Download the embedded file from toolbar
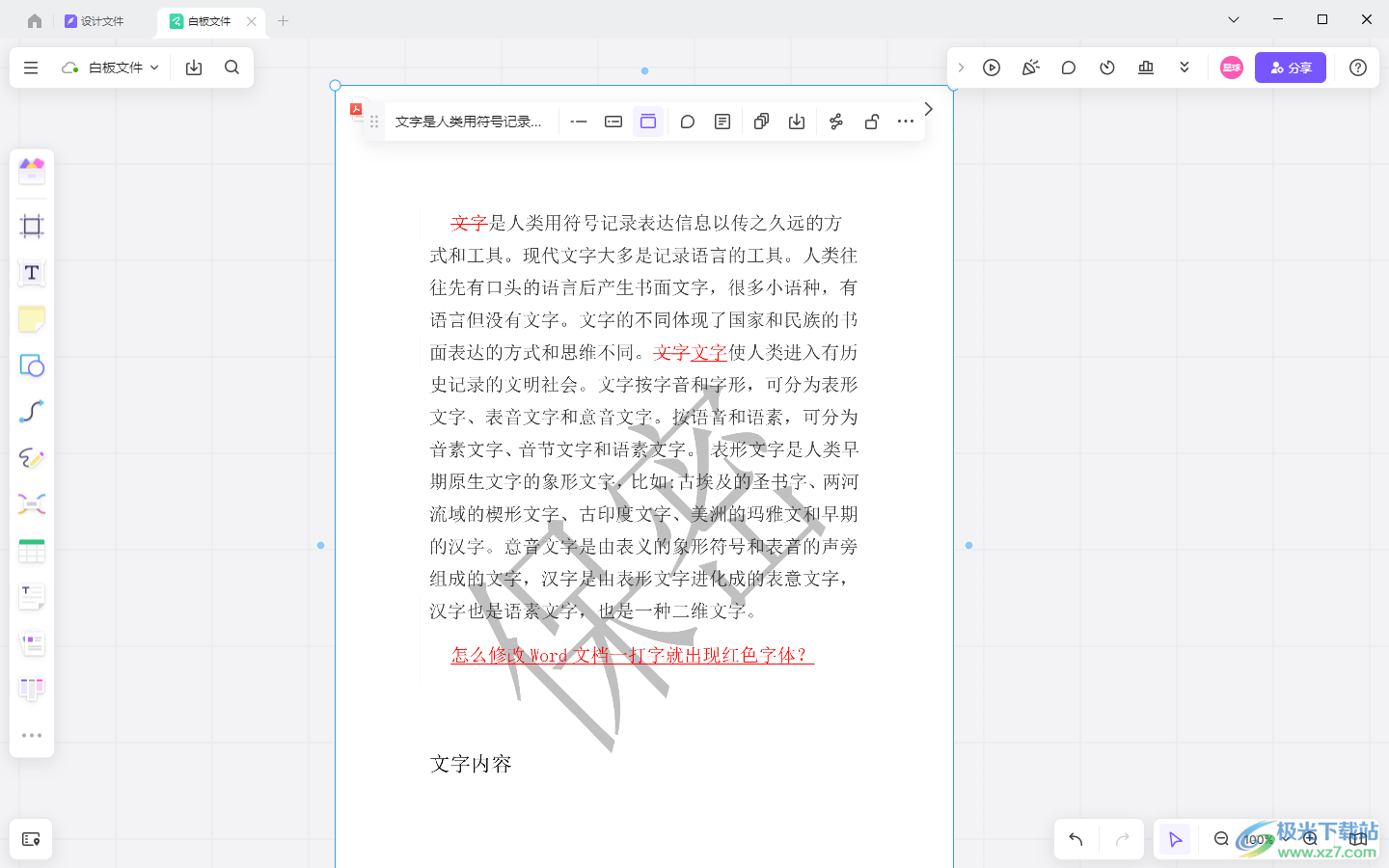This screenshot has height=868, width=1389. 797,122
